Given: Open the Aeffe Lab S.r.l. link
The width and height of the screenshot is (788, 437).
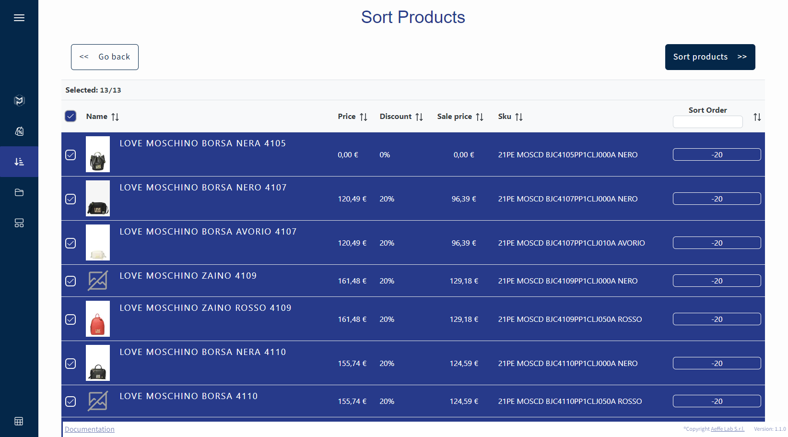Looking at the screenshot, I should pyautogui.click(x=728, y=429).
